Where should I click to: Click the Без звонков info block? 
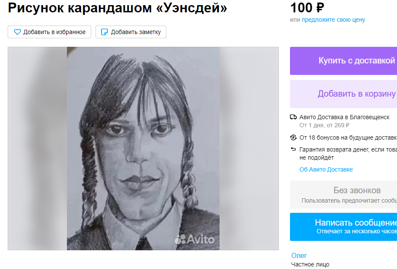pos(343,195)
